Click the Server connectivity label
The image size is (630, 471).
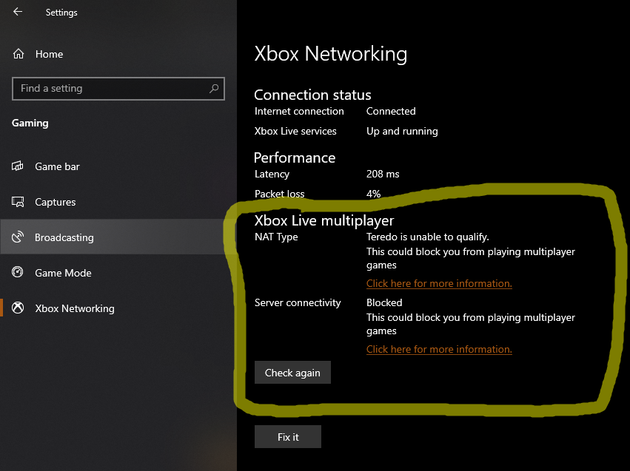click(298, 302)
